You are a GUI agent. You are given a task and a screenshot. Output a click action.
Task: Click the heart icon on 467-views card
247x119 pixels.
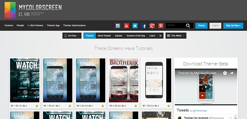point(45,106)
